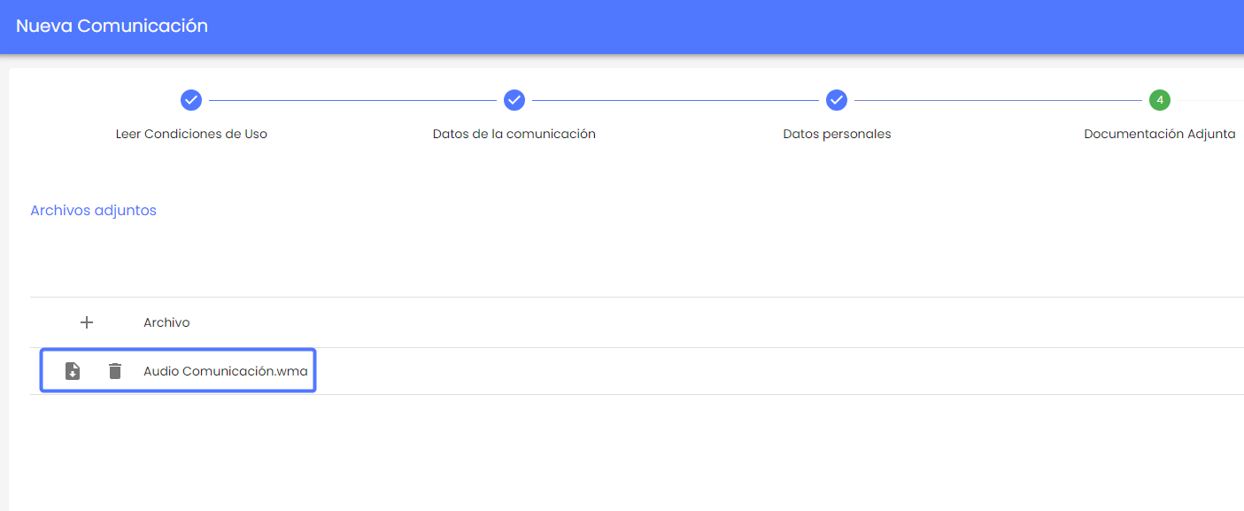This screenshot has height=511, width=1244.
Task: Select the Documentación Adjunta step label
Action: pyautogui.click(x=1159, y=135)
